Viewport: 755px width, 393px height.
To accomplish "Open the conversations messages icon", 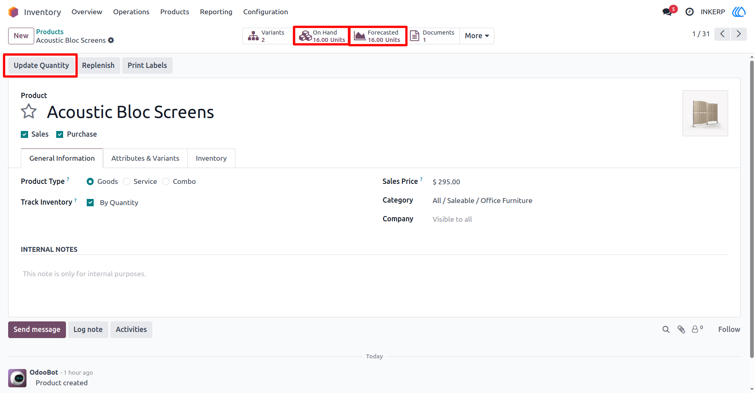I will point(667,12).
